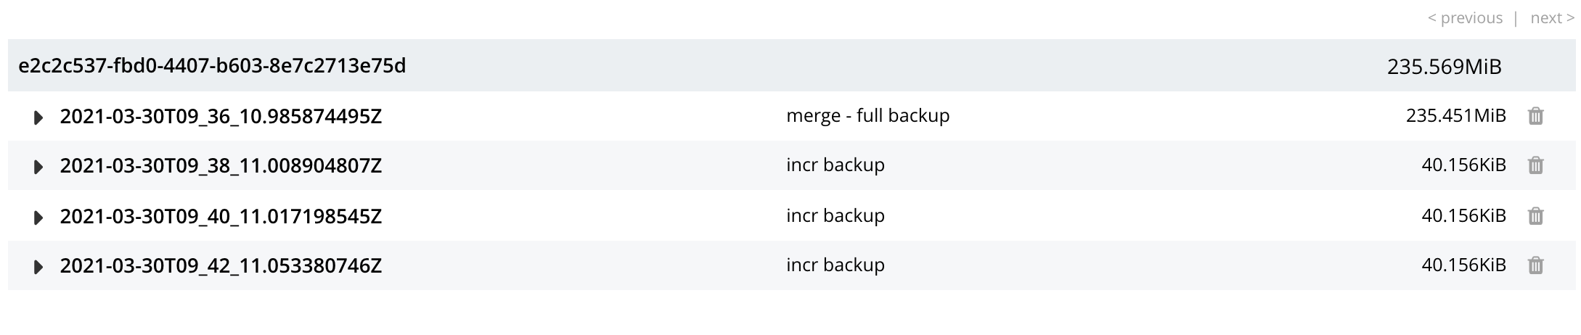The height and width of the screenshot is (335, 1581).
Task: Click the "merge - full backup" type label
Action: coord(867,116)
